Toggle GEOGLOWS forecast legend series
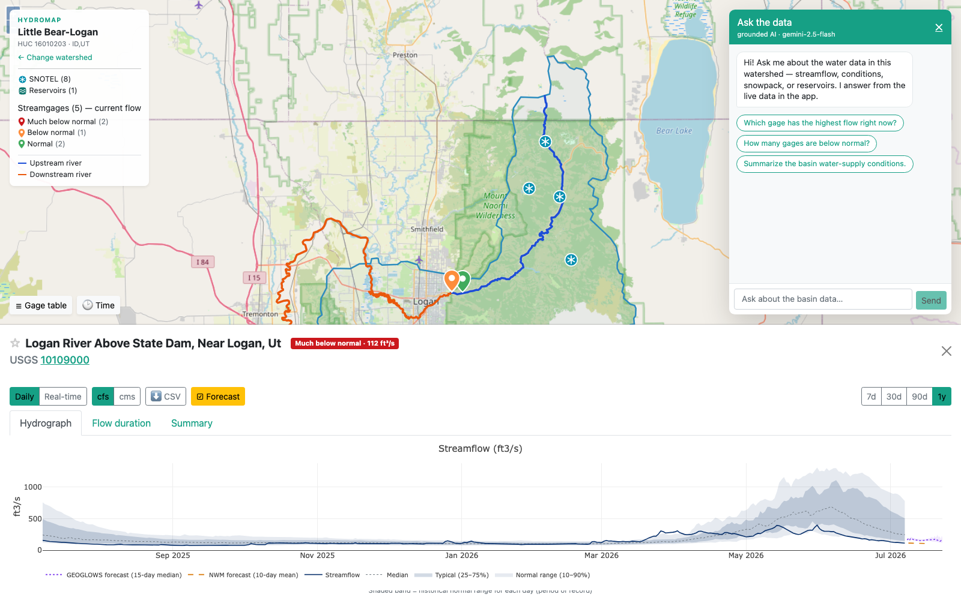961x600 pixels. click(x=114, y=575)
